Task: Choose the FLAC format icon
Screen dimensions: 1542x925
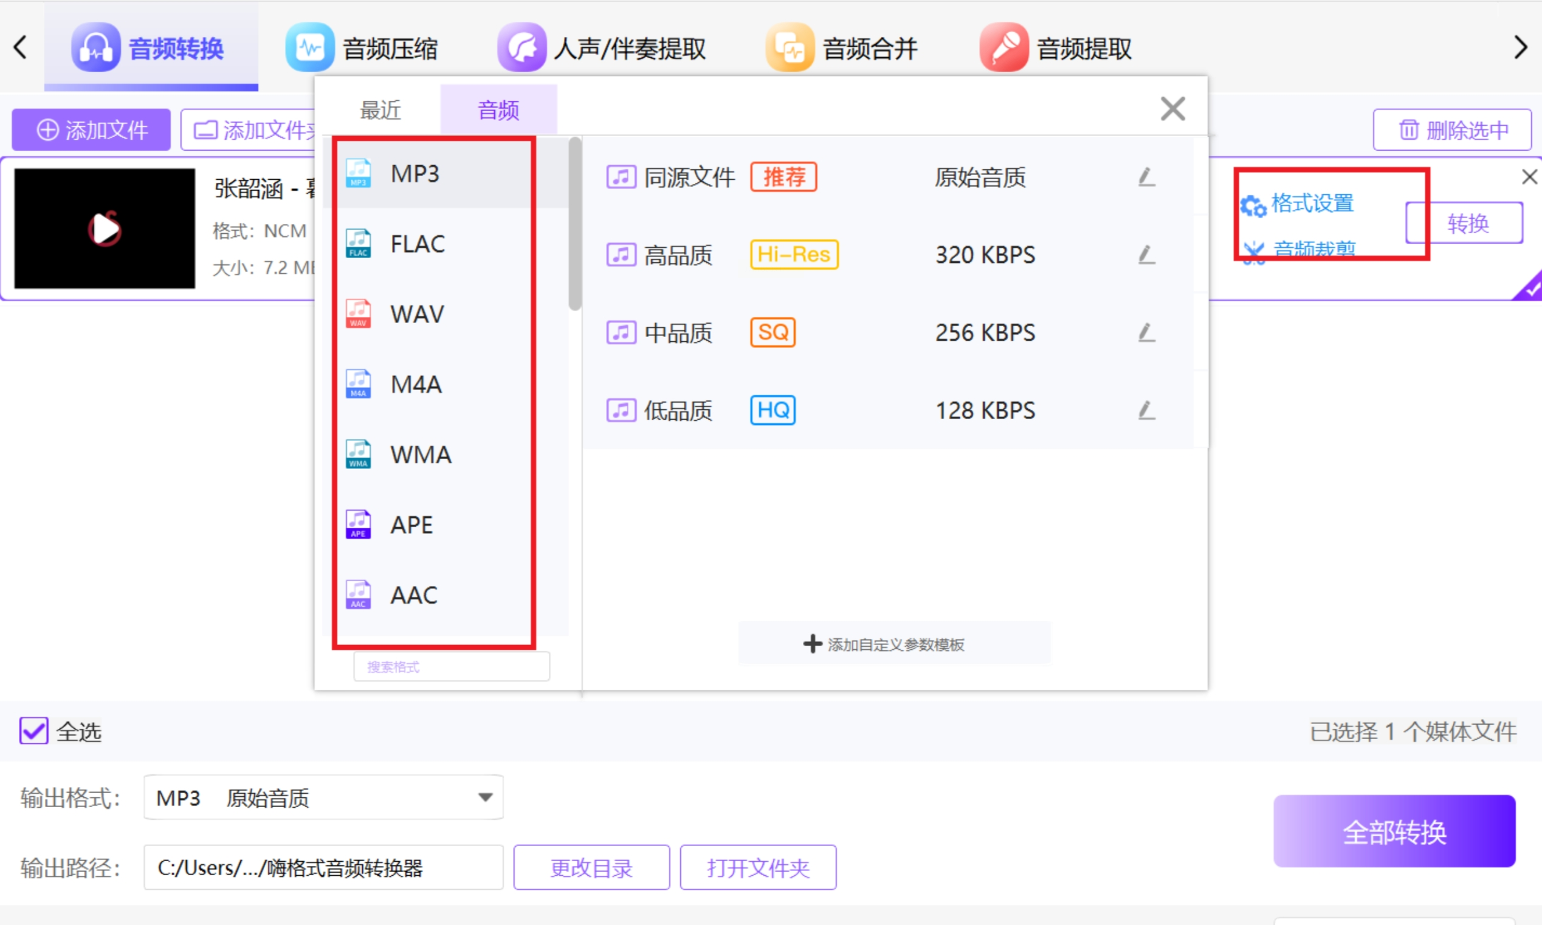Action: pos(359,244)
